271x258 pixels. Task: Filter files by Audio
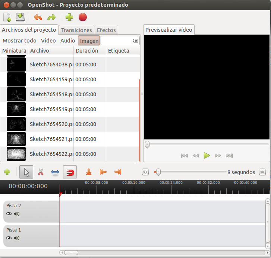pyautogui.click(x=67, y=41)
